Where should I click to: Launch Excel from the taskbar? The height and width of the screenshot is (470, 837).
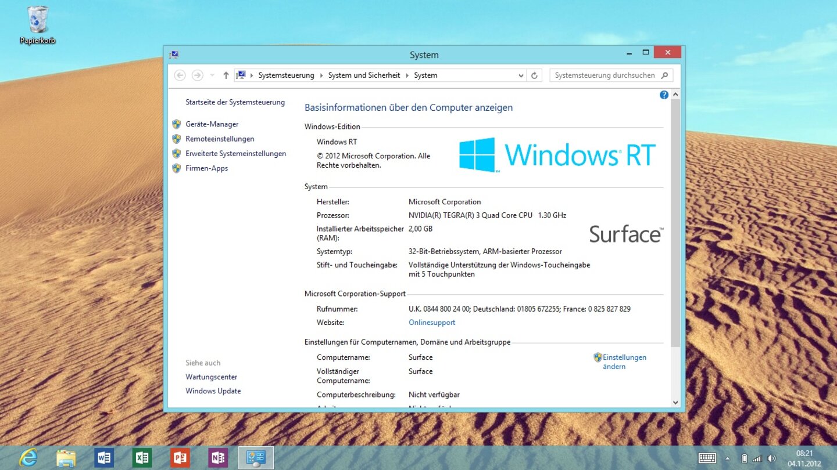[x=142, y=458]
